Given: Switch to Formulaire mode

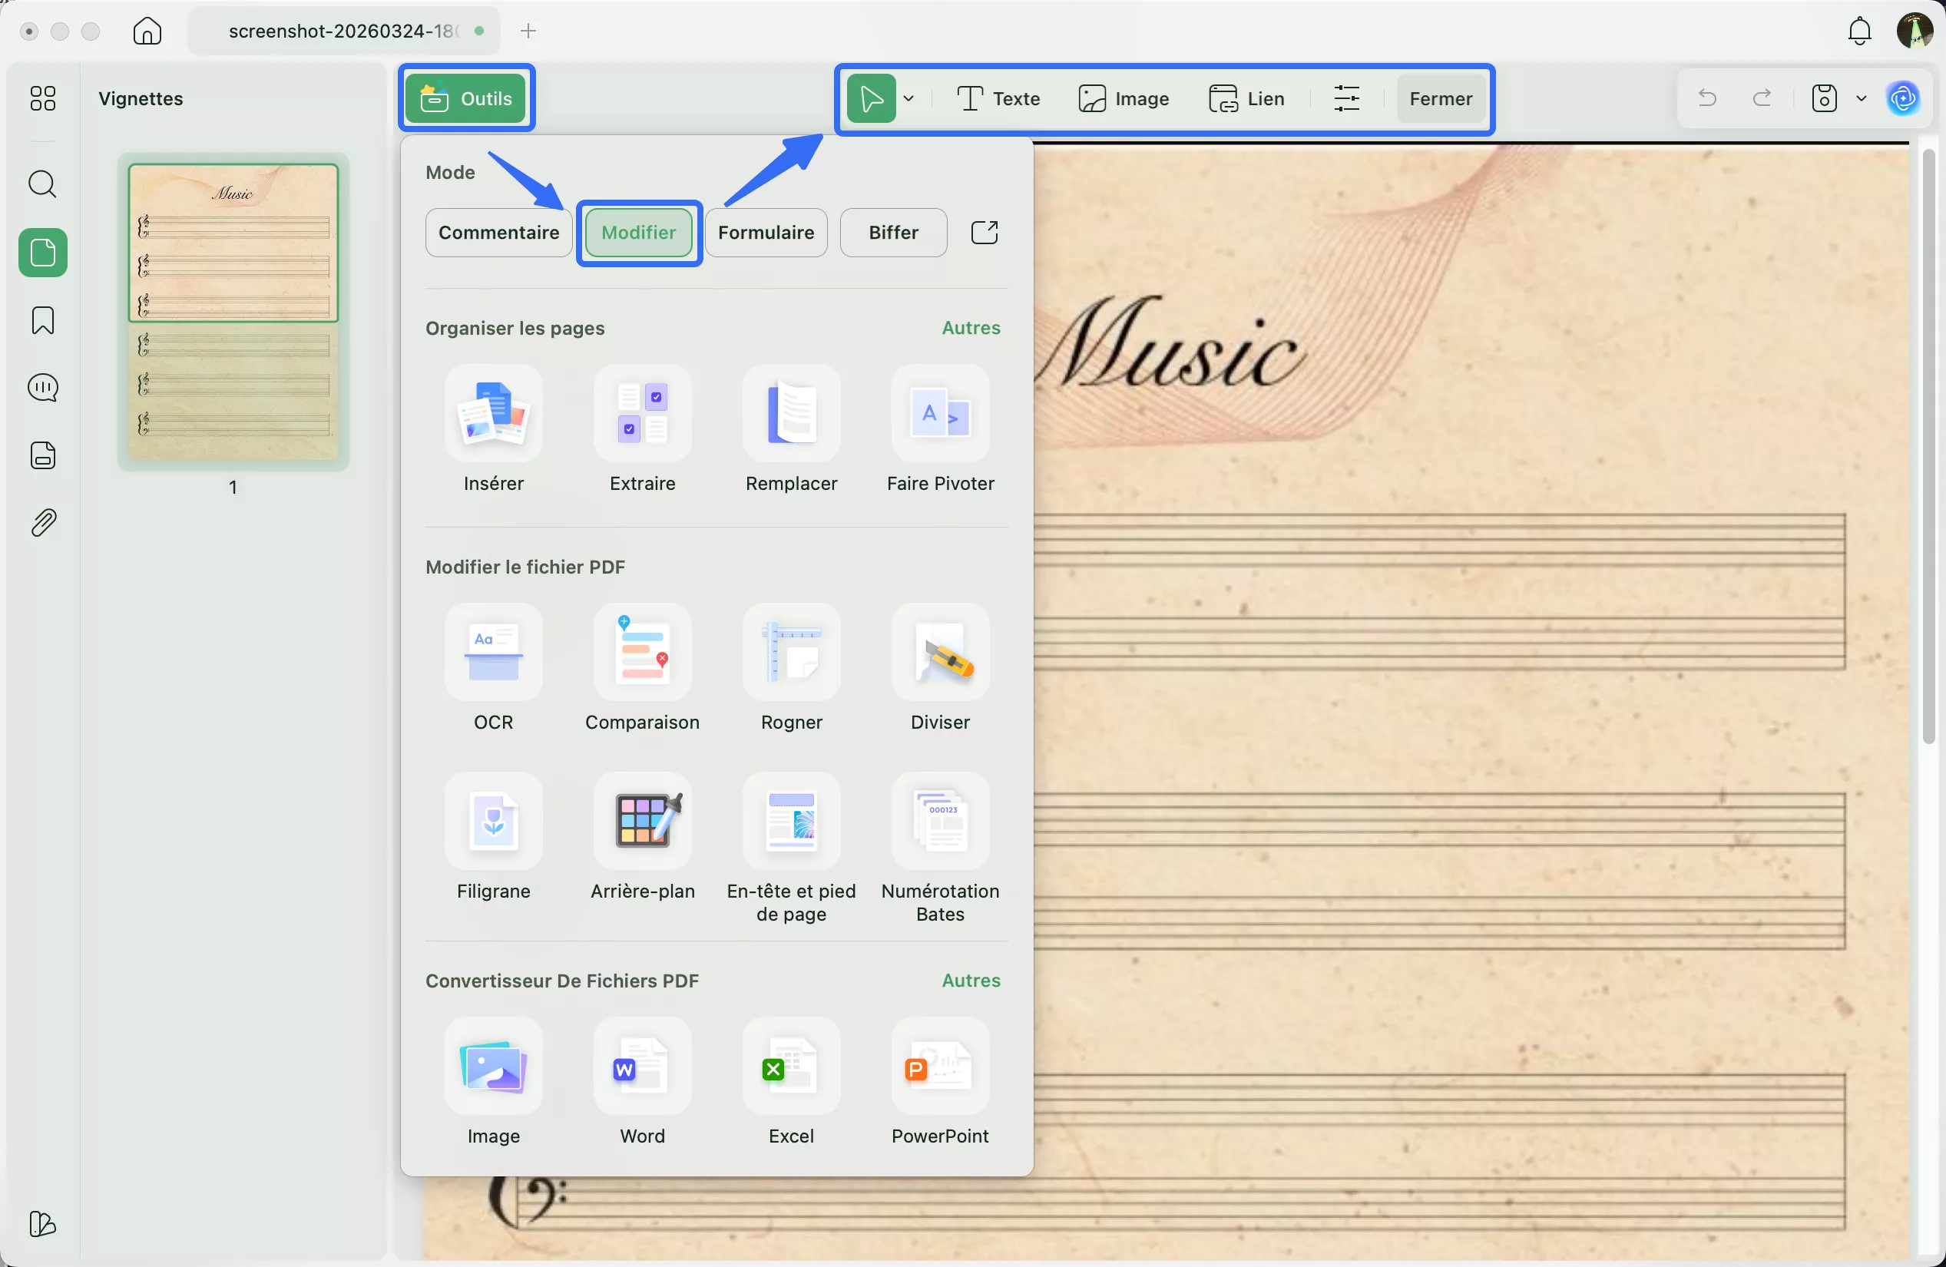Looking at the screenshot, I should [766, 233].
